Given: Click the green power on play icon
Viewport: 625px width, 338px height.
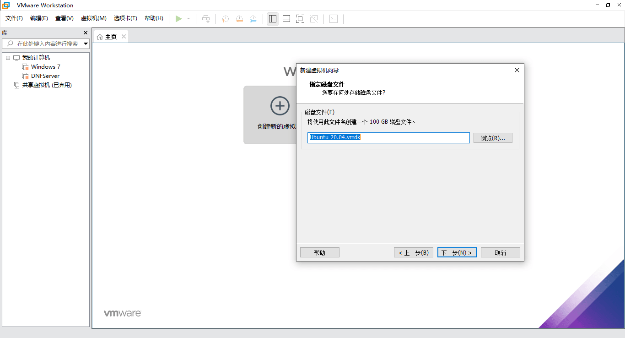Looking at the screenshot, I should pyautogui.click(x=179, y=19).
